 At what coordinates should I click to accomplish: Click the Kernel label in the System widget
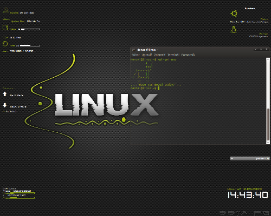(x=263, y=33)
